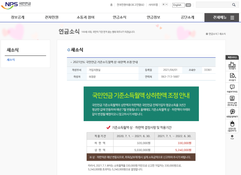This screenshot has height=175, width=241.
Task: Click 전자민원이용(로그인필요) link
Action: coord(130,5)
